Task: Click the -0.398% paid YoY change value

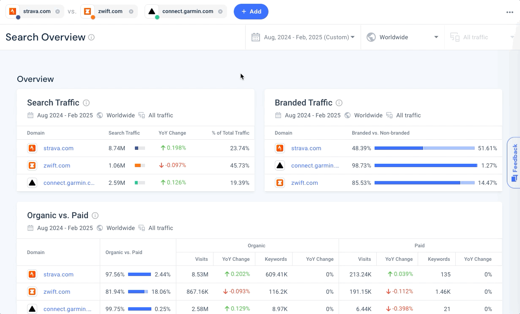Action: click(x=402, y=309)
